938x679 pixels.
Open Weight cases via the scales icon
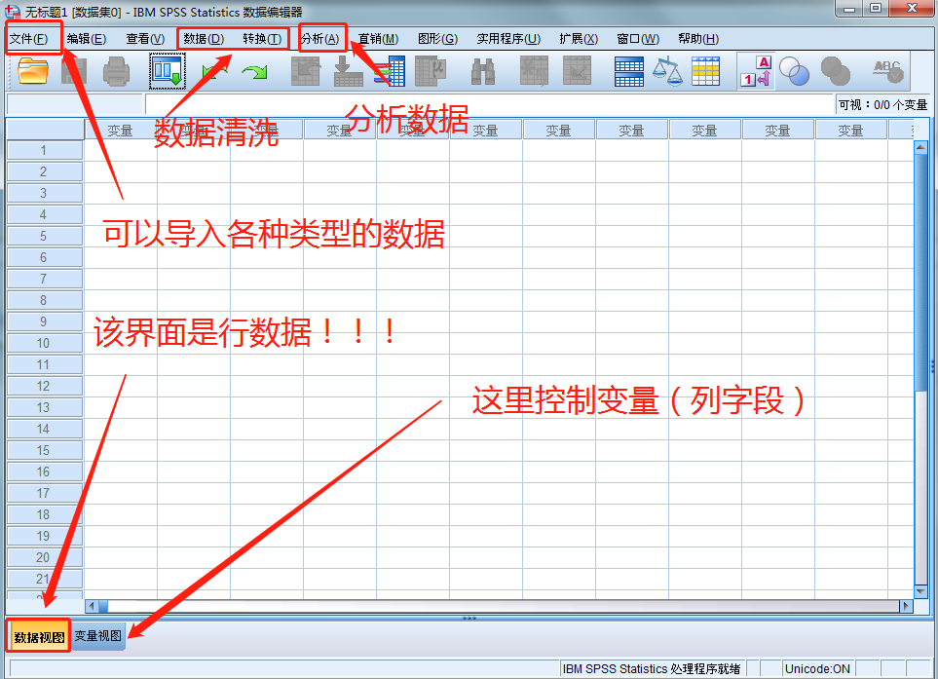click(x=667, y=71)
